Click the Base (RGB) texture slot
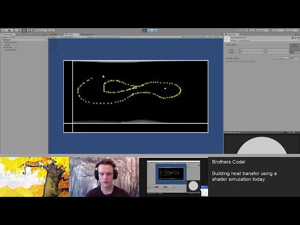This screenshot has height=225, width=300. [x=294, y=49]
